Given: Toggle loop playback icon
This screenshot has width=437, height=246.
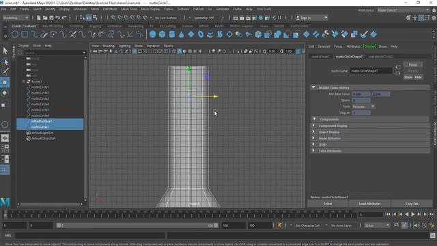Looking at the screenshot, I should click(396, 225).
